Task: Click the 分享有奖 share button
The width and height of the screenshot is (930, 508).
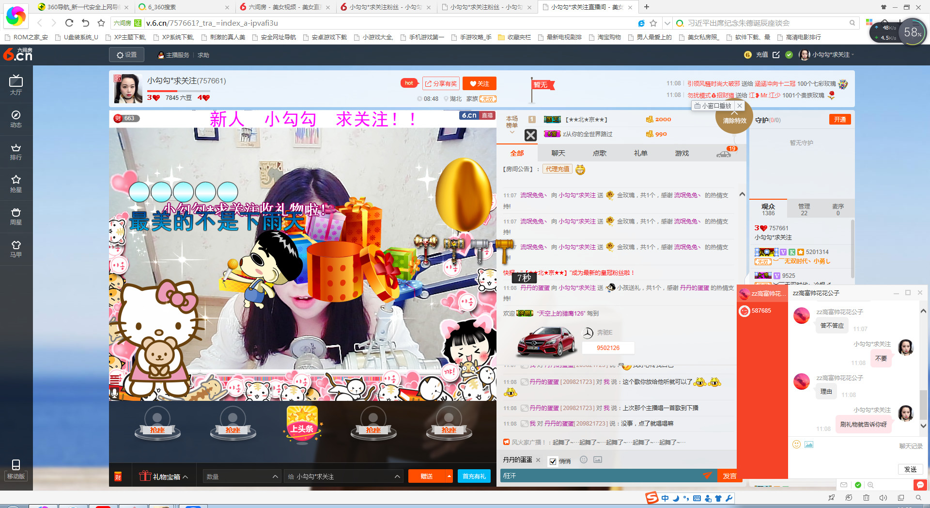Action: click(x=441, y=83)
